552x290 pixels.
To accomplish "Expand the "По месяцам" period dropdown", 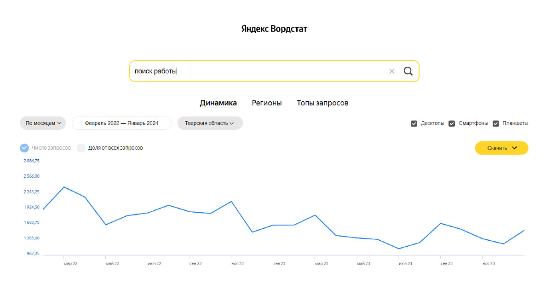I will [43, 123].
